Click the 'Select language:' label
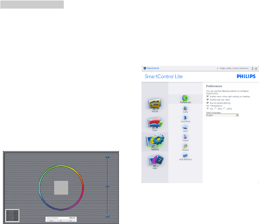259x224 pixels. point(213,113)
